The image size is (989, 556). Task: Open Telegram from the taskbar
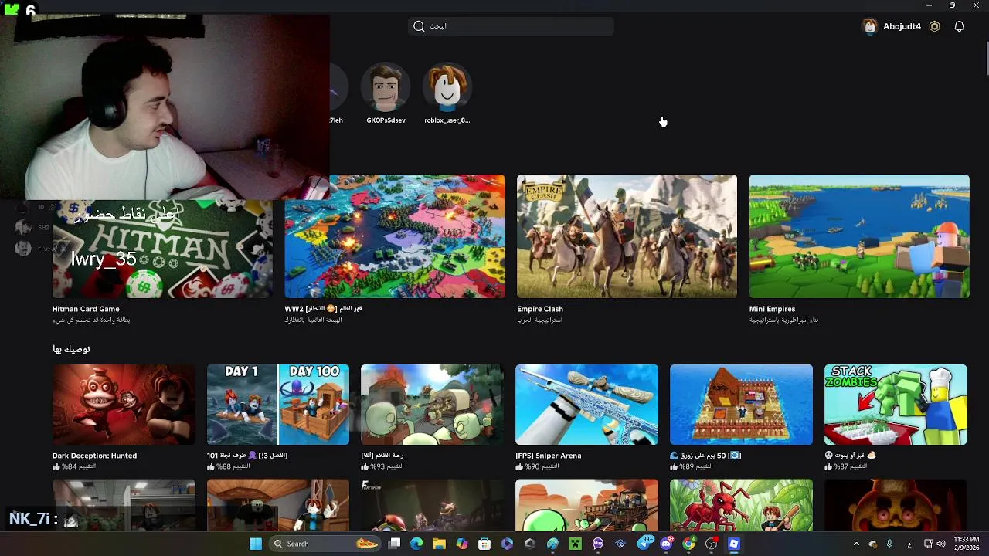point(644,544)
